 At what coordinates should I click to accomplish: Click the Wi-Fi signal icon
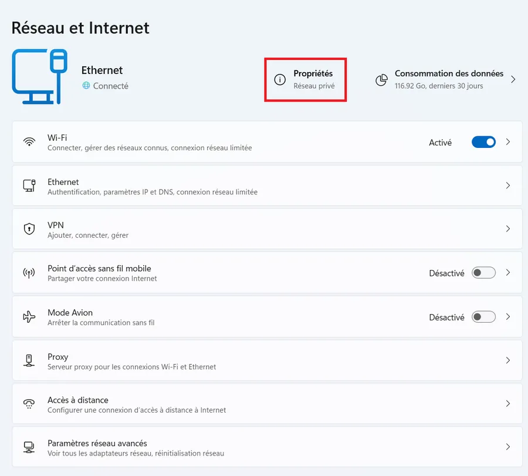pyautogui.click(x=29, y=142)
